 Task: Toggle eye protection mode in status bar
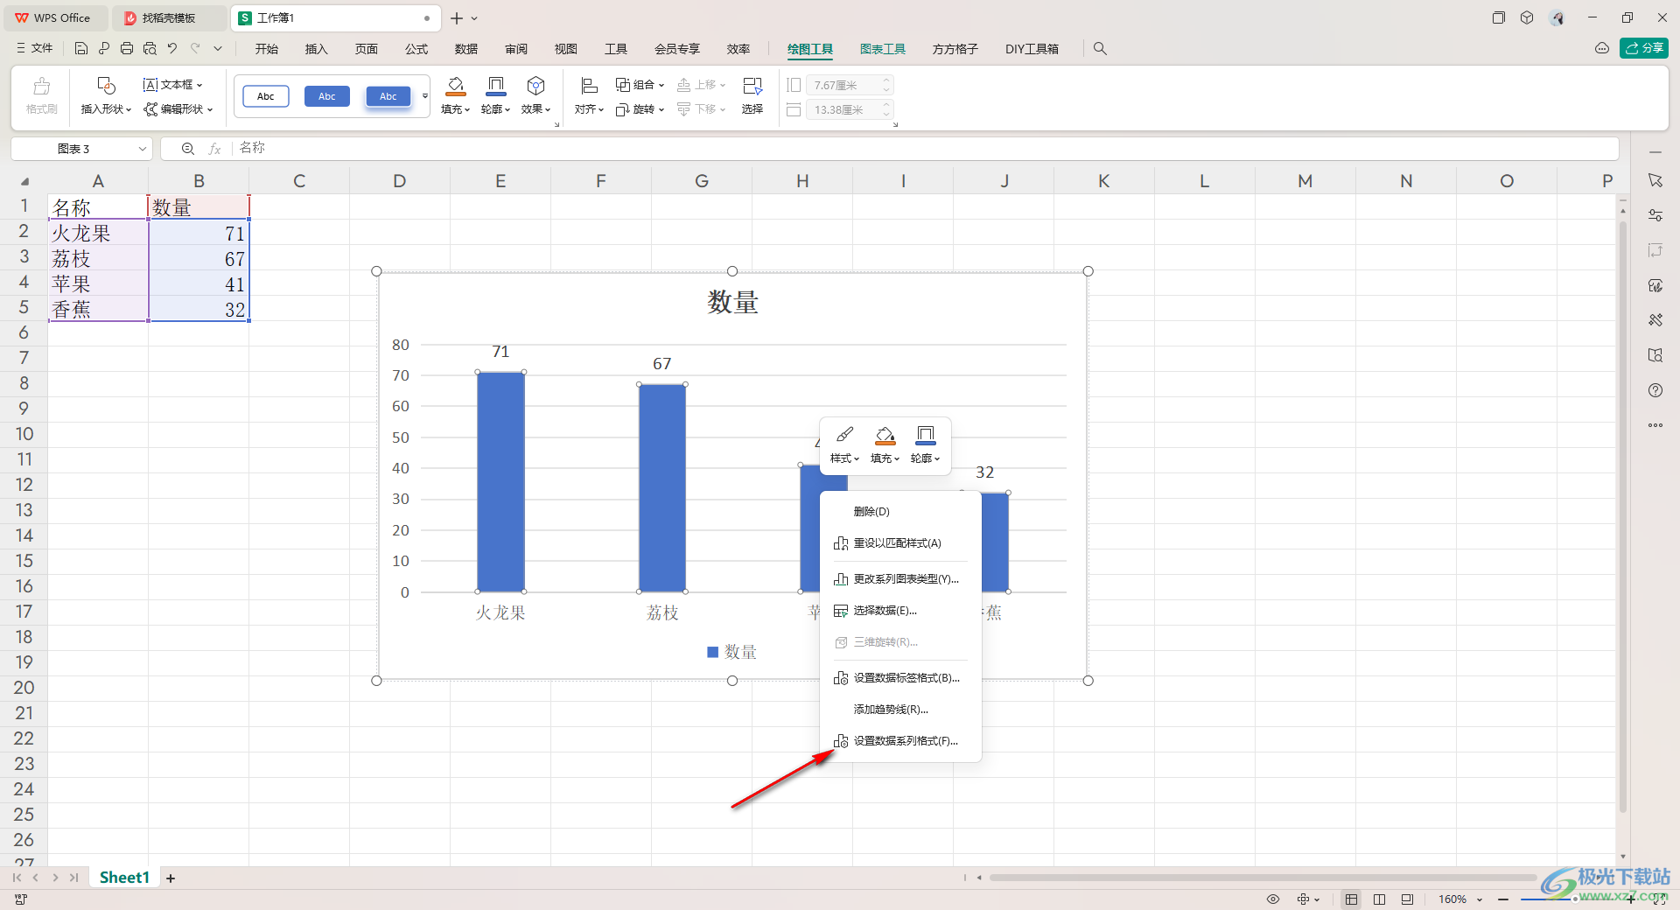tap(1273, 899)
